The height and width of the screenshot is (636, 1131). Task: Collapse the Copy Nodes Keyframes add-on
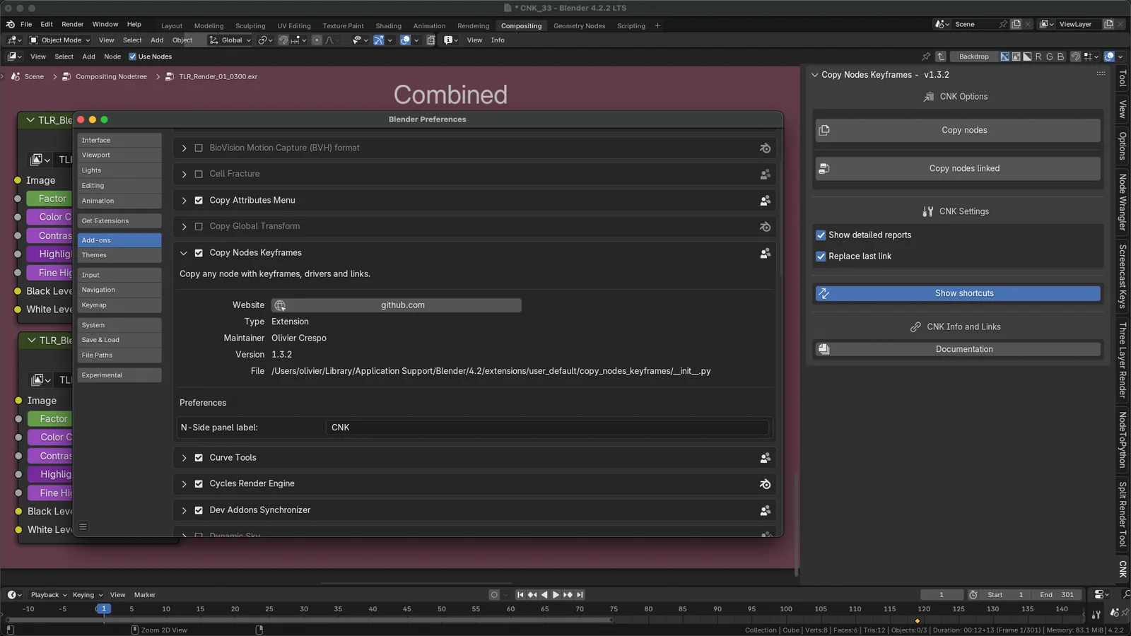click(x=184, y=252)
